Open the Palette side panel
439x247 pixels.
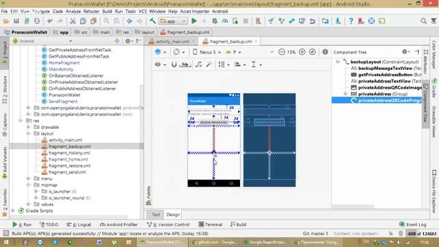click(x=148, y=196)
